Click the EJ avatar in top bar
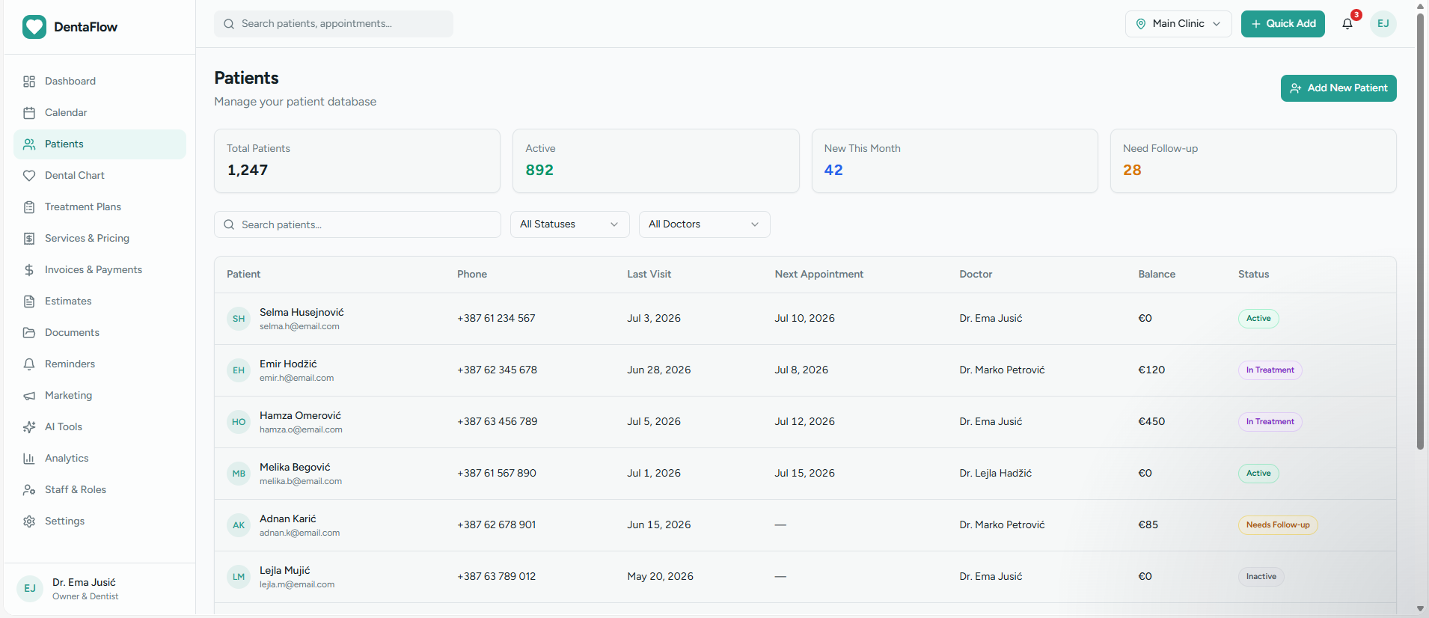The image size is (1429, 618). [1383, 24]
